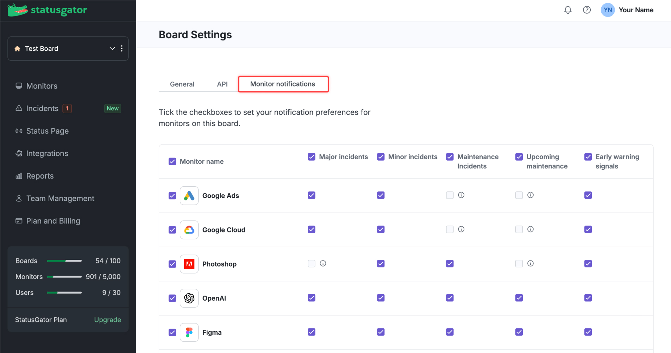Image resolution: width=671 pixels, height=353 pixels.
Task: Click the Figma logo icon
Action: click(189, 332)
